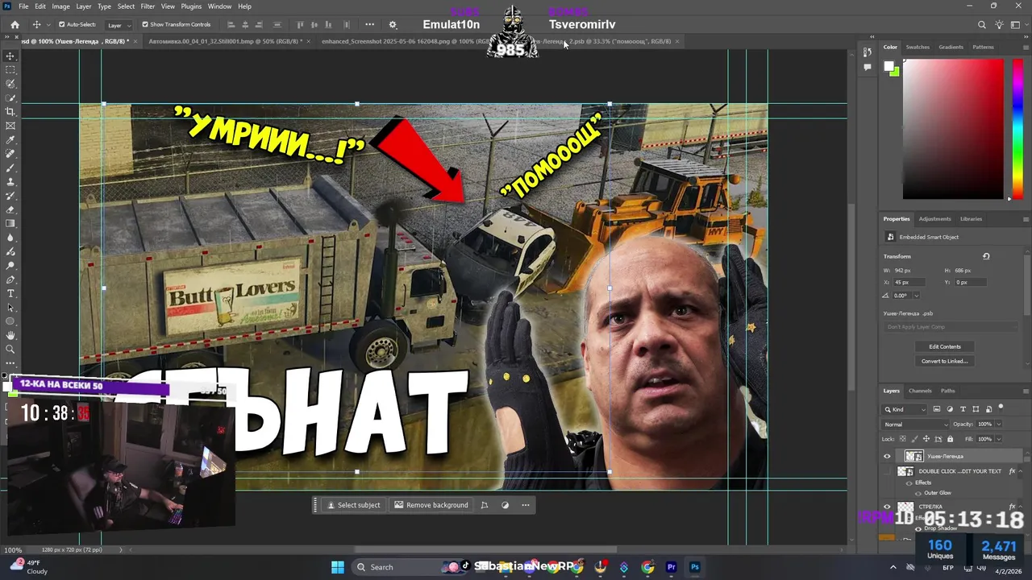Screen dimensions: 1032x580
Task: Open the rotation angle dropdown
Action: click(916, 296)
